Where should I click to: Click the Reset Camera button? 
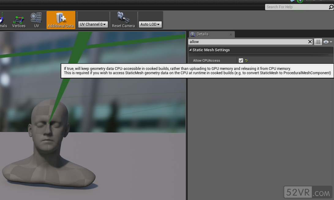pyautogui.click(x=123, y=20)
